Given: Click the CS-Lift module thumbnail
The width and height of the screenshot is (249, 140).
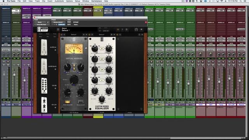Looking at the screenshot, I should click(x=44, y=105).
